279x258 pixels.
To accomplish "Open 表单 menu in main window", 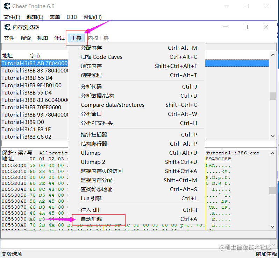I will [55, 17].
